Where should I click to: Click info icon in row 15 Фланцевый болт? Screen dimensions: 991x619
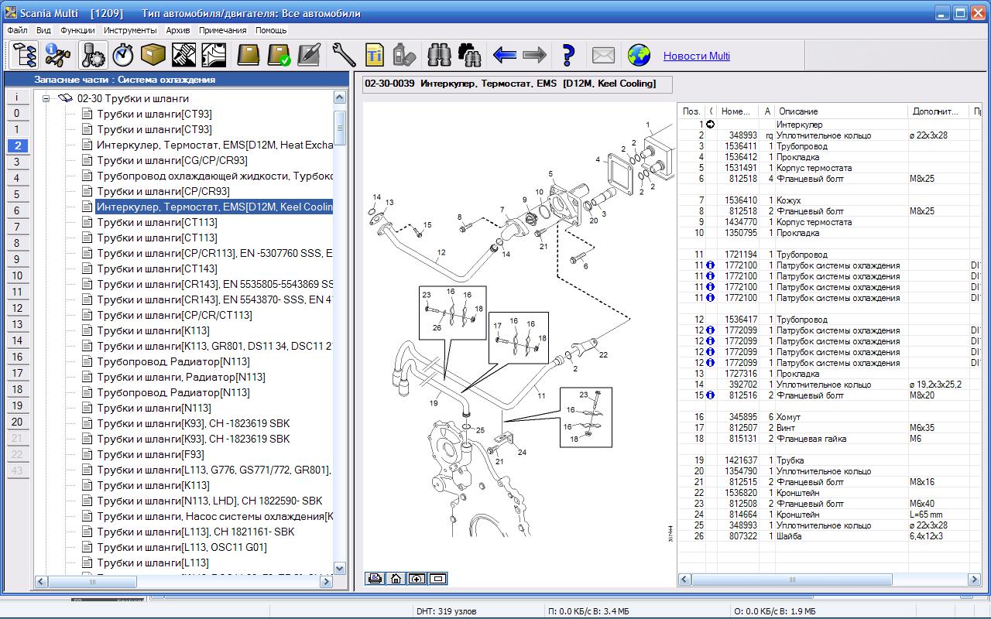[710, 395]
